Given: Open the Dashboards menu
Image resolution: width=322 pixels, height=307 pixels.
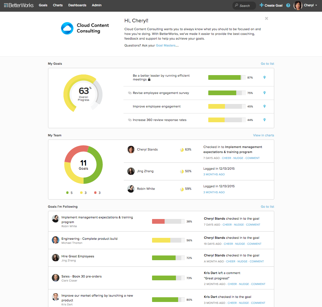Looking at the screenshot, I should coord(77,5).
